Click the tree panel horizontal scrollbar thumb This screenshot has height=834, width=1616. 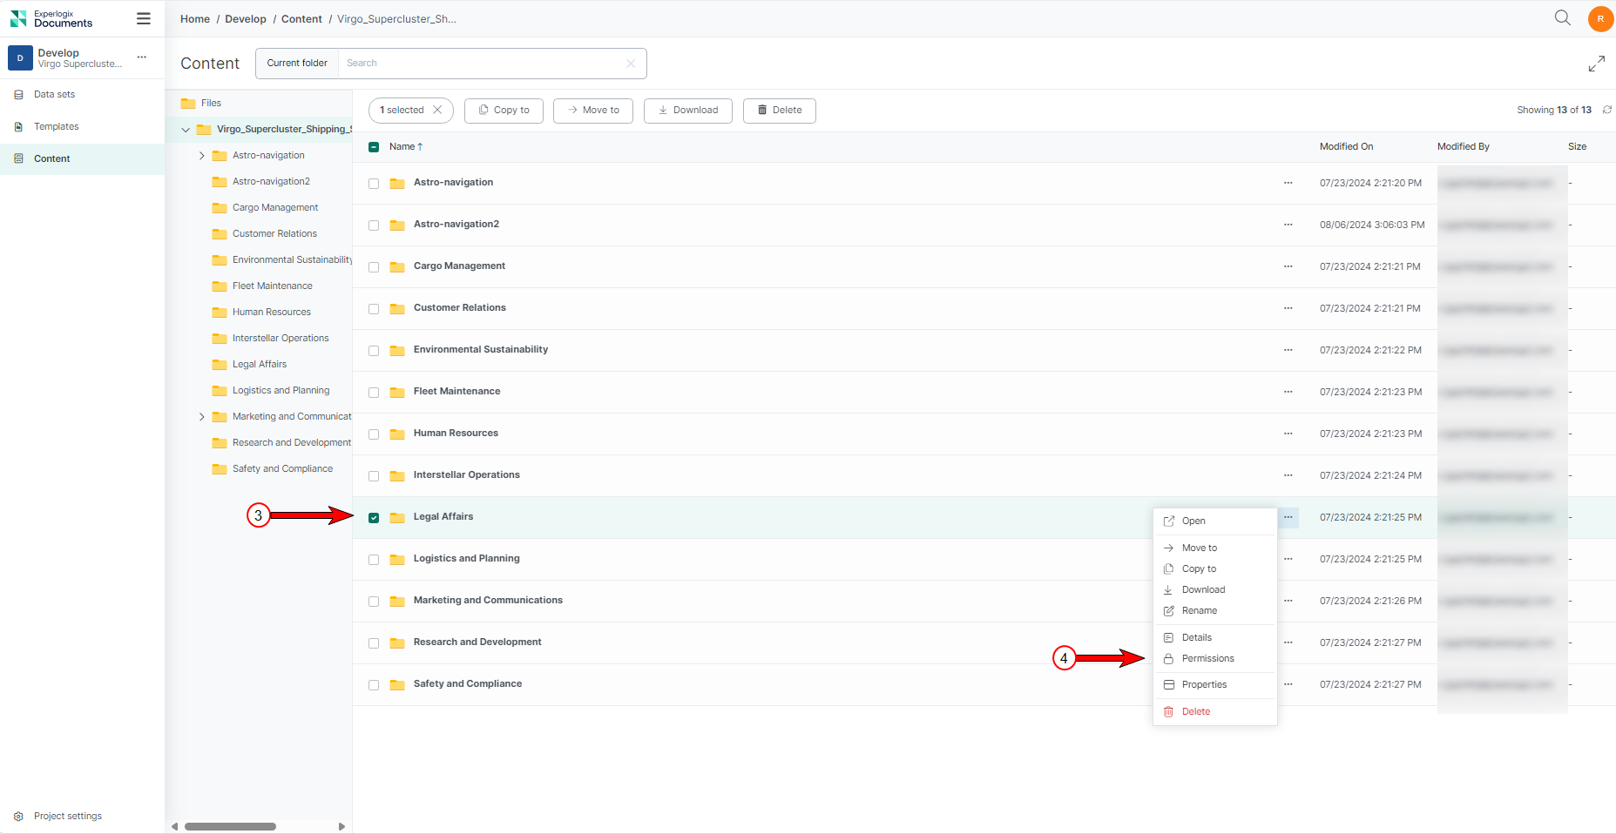[230, 827]
